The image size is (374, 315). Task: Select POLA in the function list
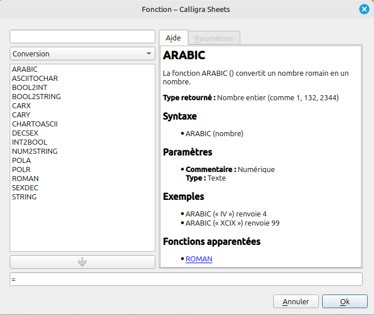83,161
